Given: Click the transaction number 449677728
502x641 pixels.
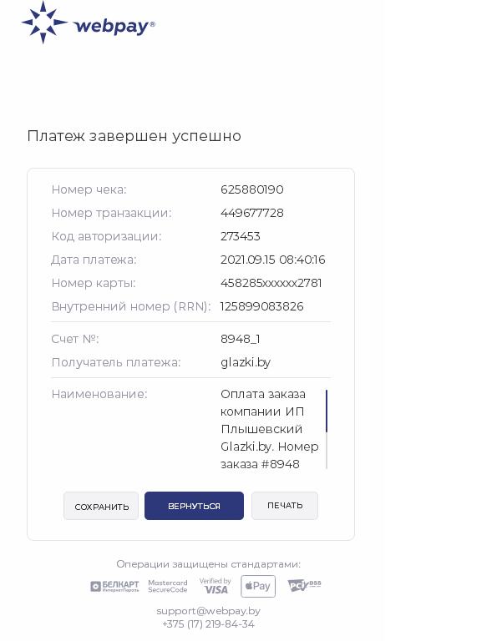Looking at the screenshot, I should (x=251, y=213).
